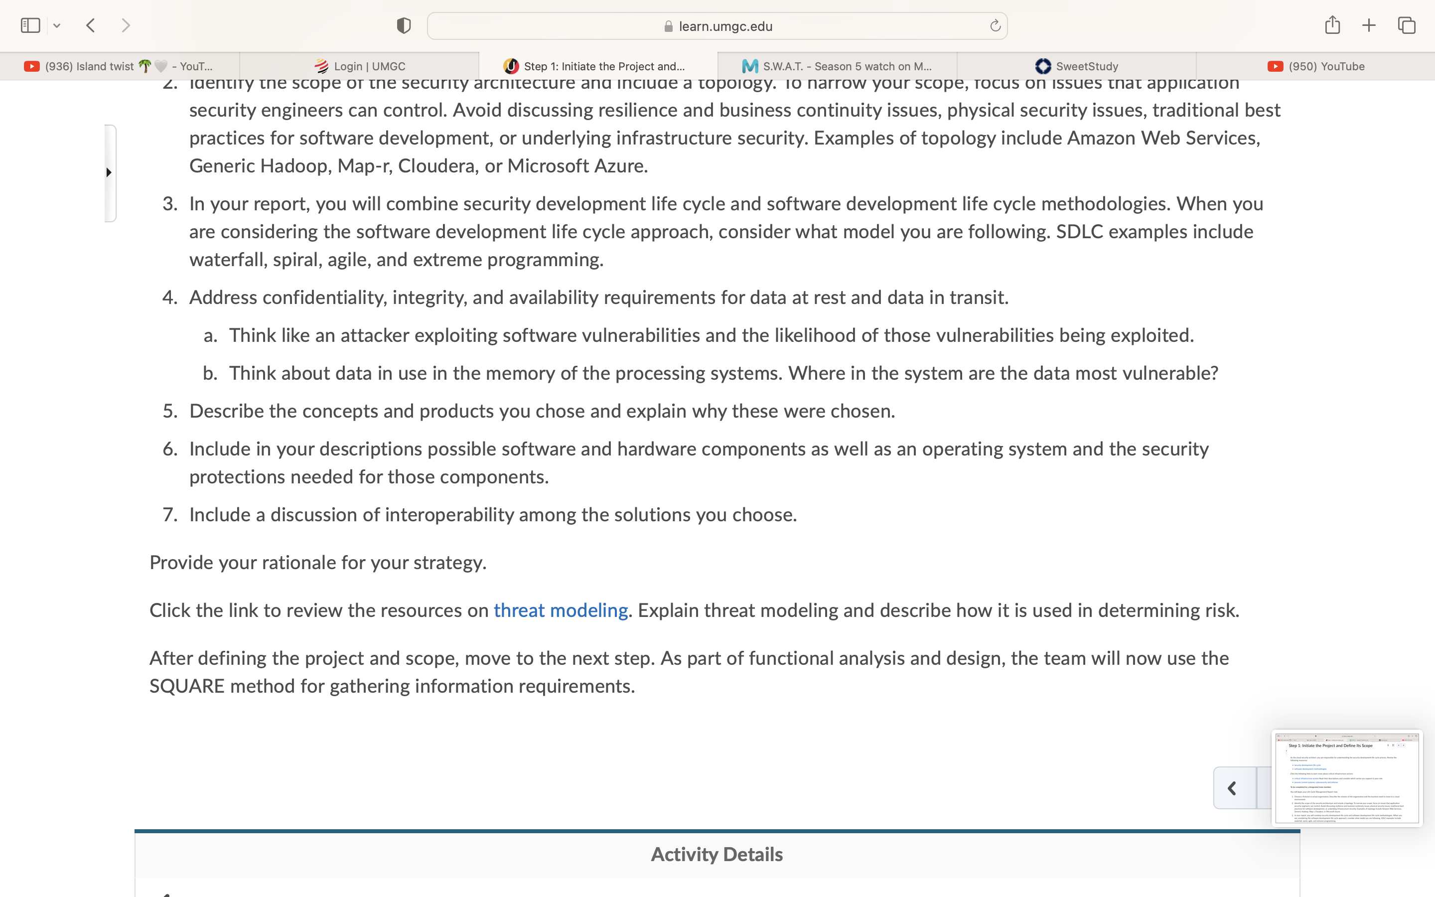Go back to the previous page
This screenshot has height=897, width=1435.
[91, 25]
